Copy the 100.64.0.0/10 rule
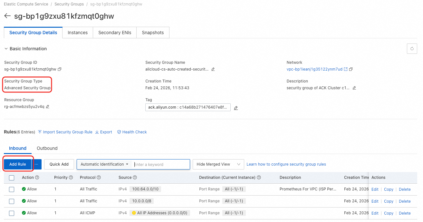 (389, 189)
